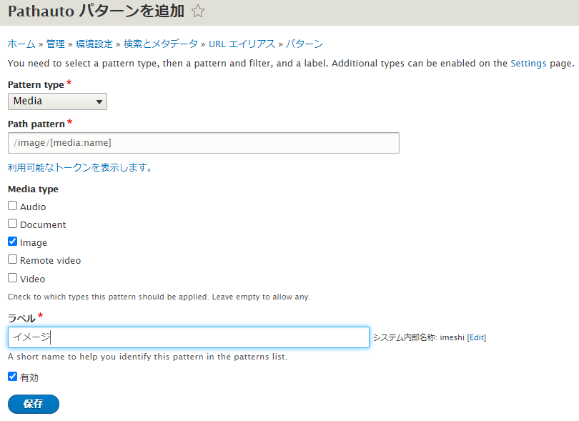The width and height of the screenshot is (579, 421).
Task: Open the Settings page link
Action: click(x=528, y=64)
